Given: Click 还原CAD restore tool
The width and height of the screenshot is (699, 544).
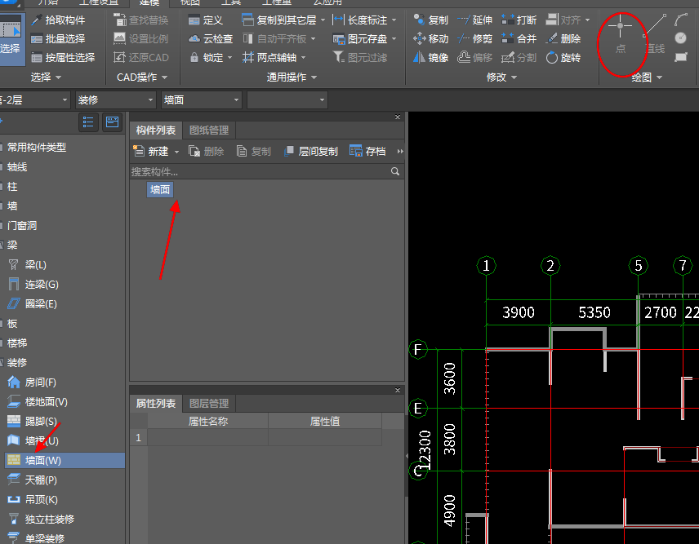Looking at the screenshot, I should click(x=141, y=57).
